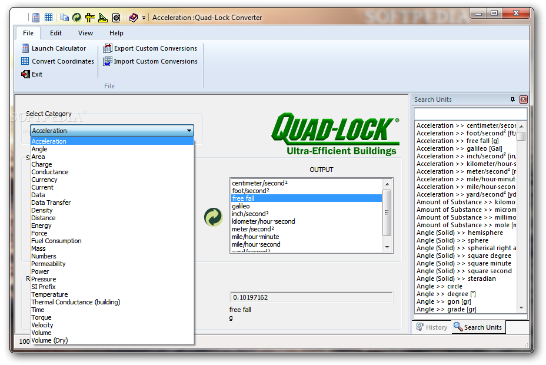Screen dimensions: 546x365
Task: Choose Energy in the category dropdown
Action: (112, 225)
